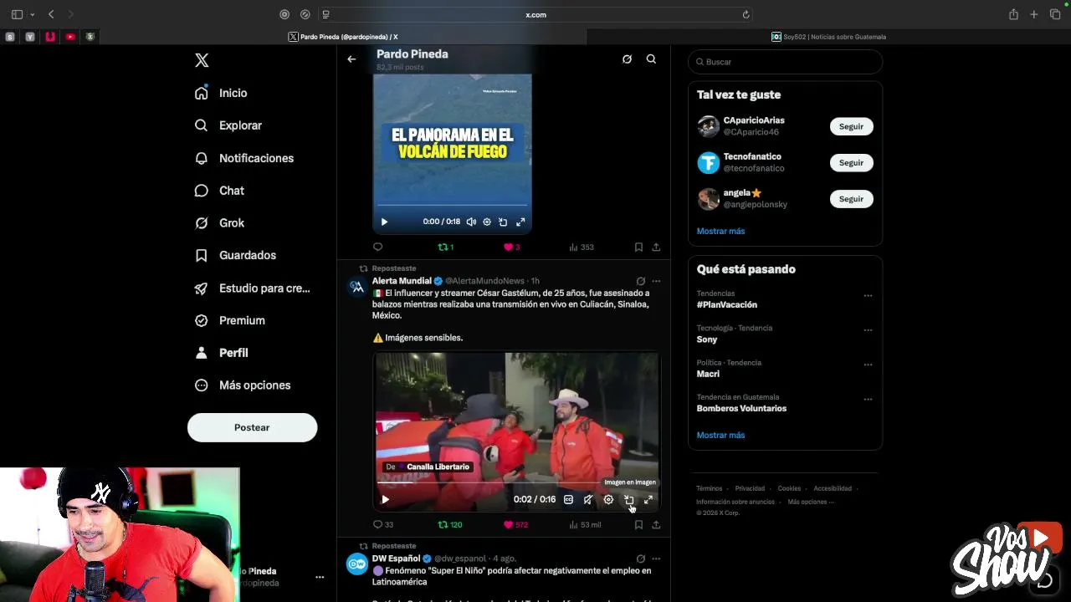Open the Safari sidebar options chevron

click(x=32, y=14)
